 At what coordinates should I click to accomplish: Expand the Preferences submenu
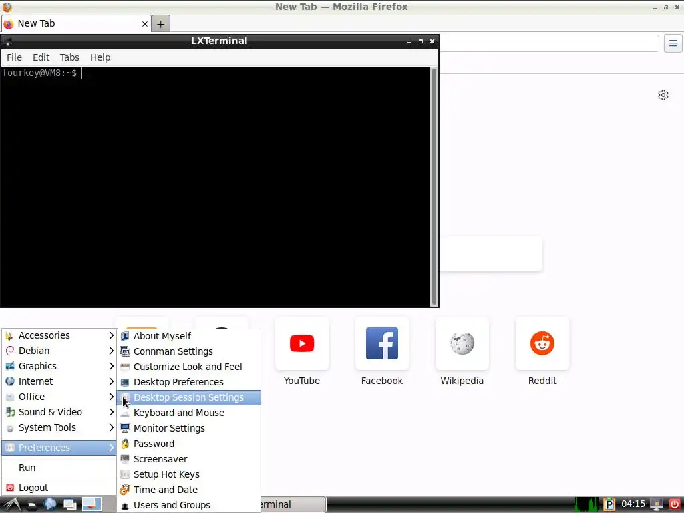point(59,448)
